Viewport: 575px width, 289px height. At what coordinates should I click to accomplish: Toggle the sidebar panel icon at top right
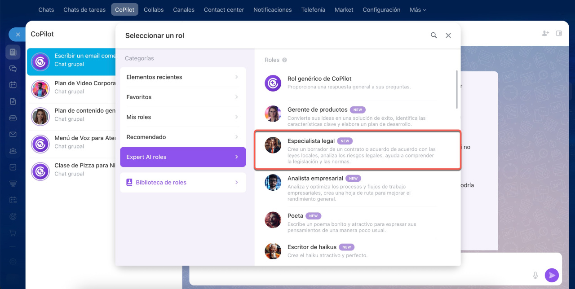point(559,33)
